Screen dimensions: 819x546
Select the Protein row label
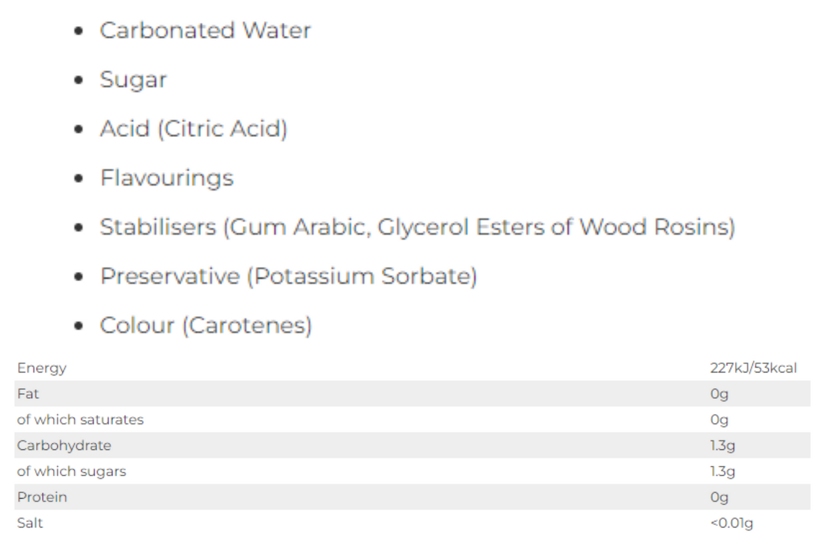click(x=42, y=497)
